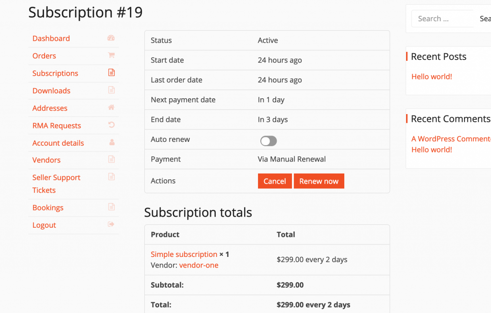Viewport: 491px width, 313px height.
Task: Open Vendors menu item
Action: coord(47,160)
